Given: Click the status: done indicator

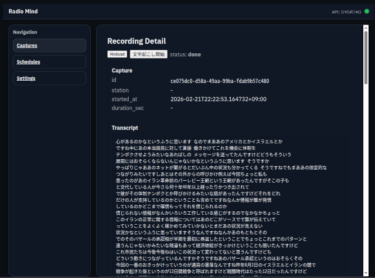Looking at the screenshot, I should click(x=185, y=54).
